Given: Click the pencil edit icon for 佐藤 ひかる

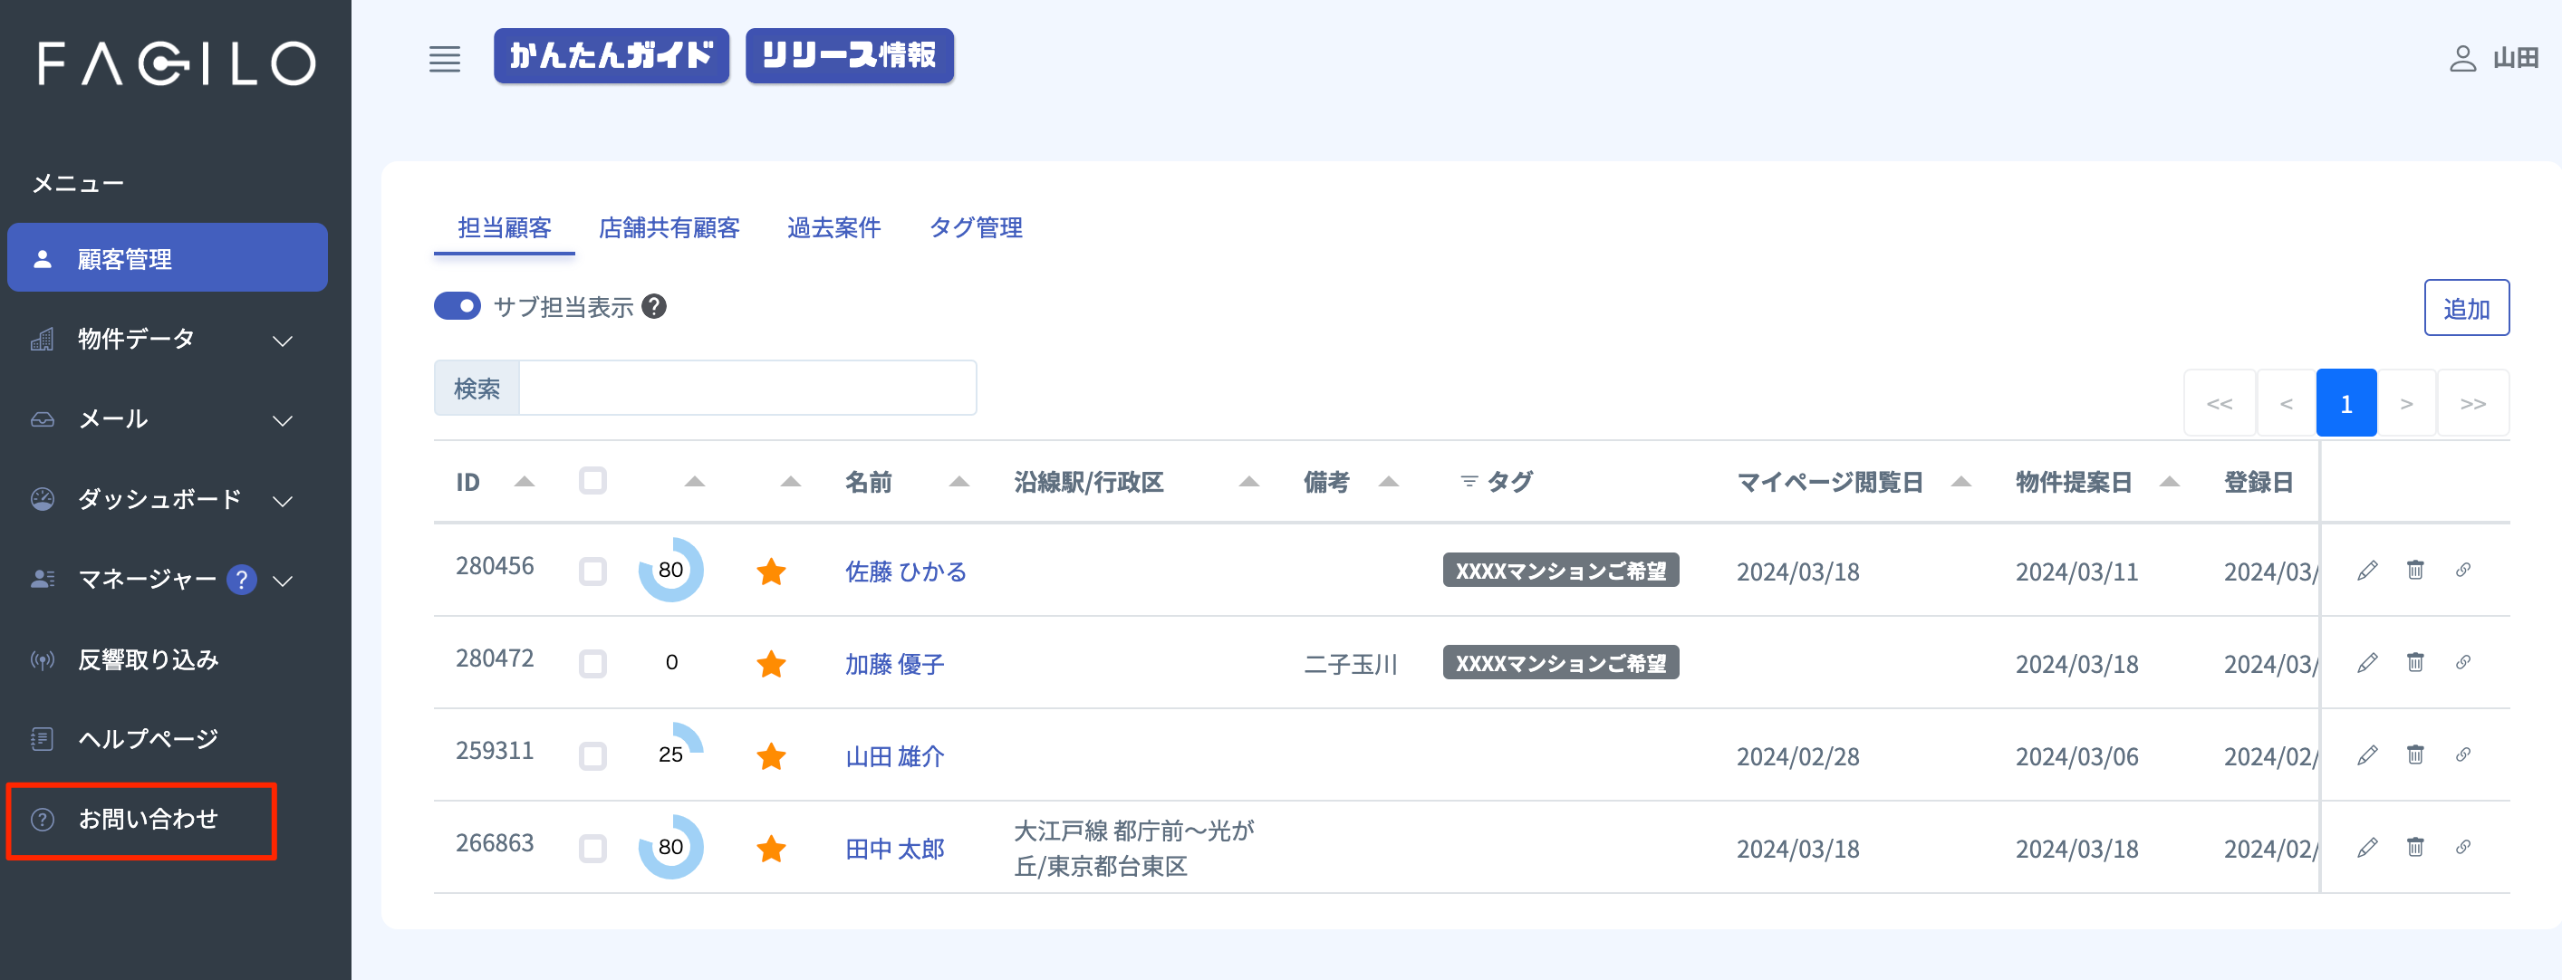Looking at the screenshot, I should 2367,571.
